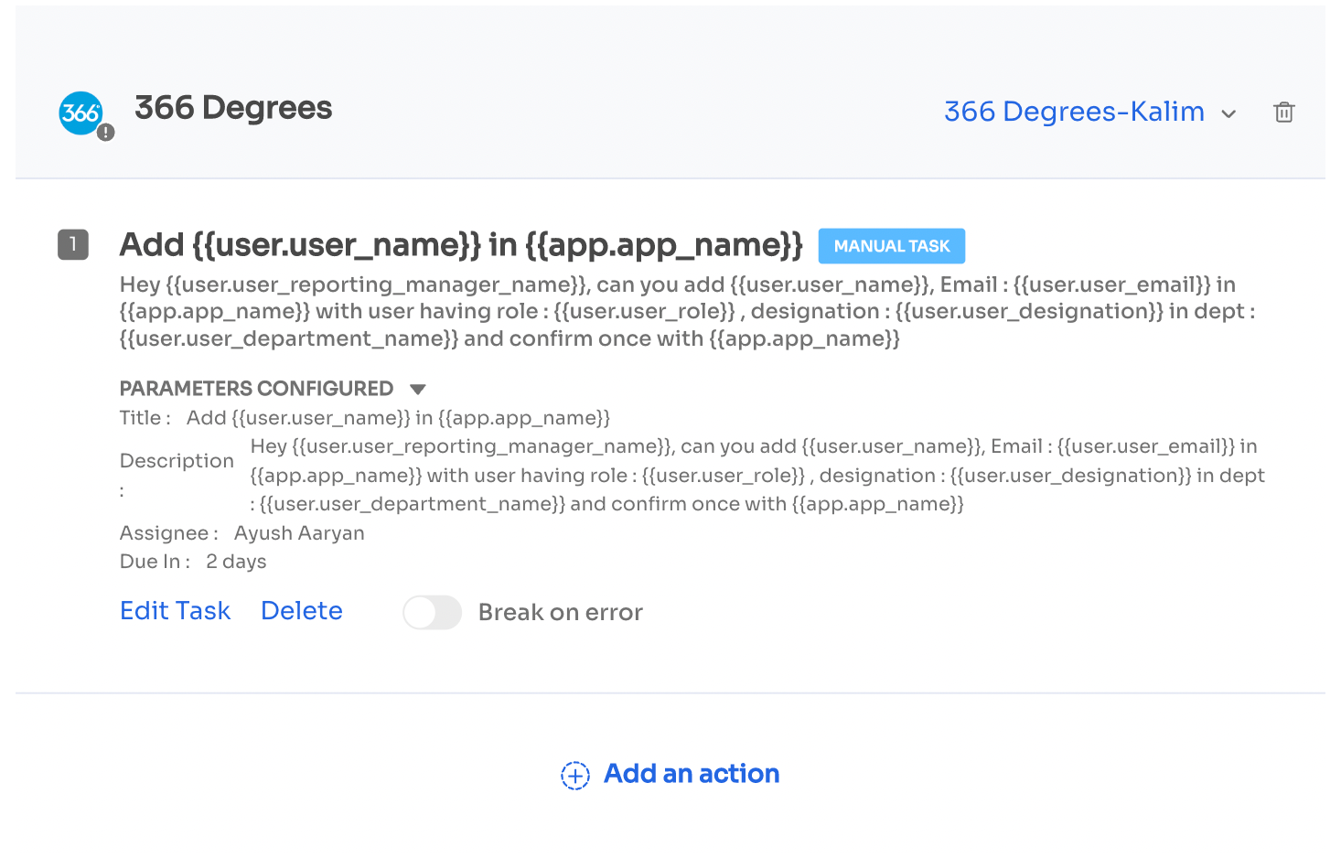Click the 366 Degrees app logo
Screen dimensions: 1341x858
(81, 113)
